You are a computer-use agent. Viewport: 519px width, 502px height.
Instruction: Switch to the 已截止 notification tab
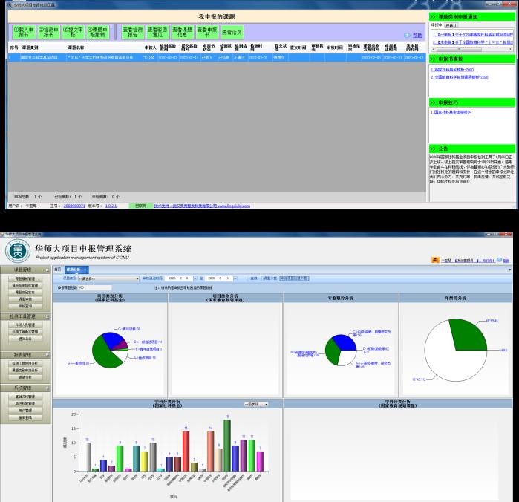pos(451,25)
